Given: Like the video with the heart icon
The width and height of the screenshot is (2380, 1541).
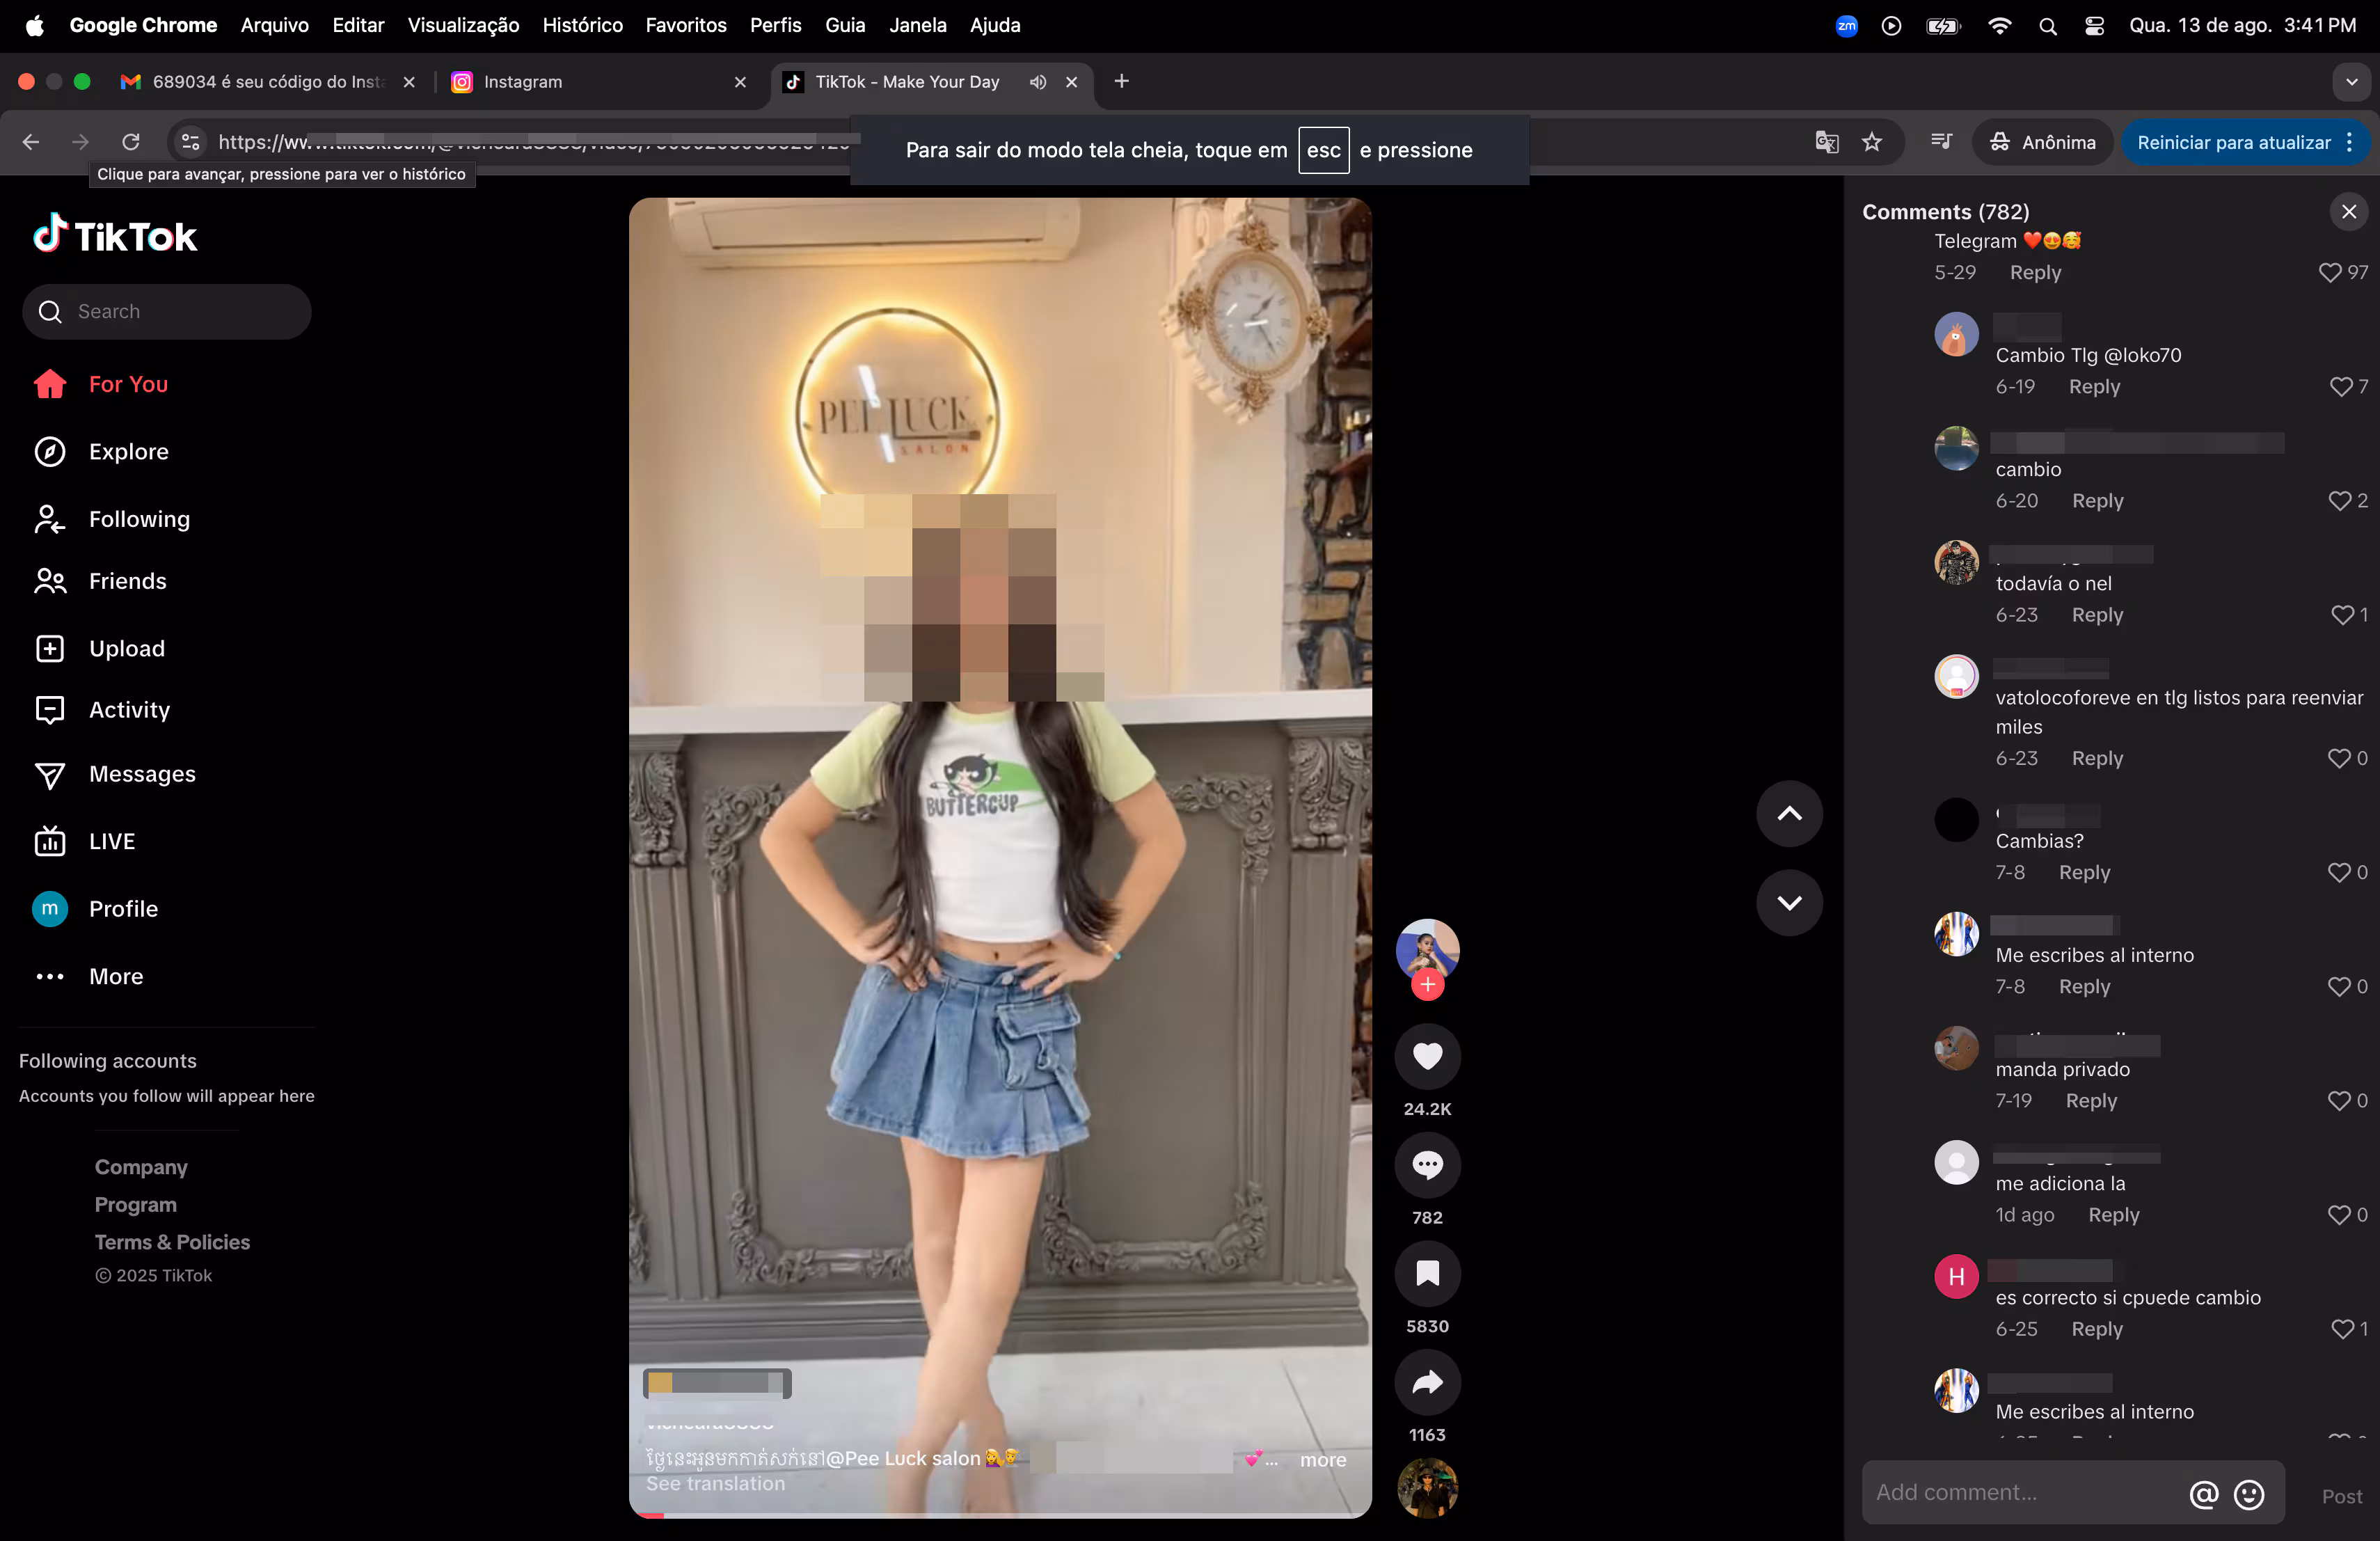Looking at the screenshot, I should click(1427, 1057).
